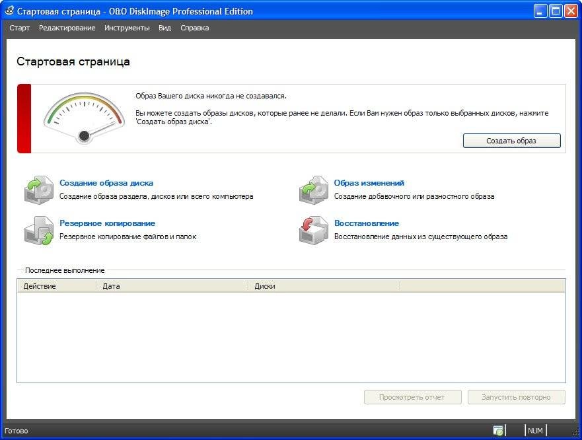
Task: Click 'Восстановление данных из существующего образа' description
Action: (421, 237)
